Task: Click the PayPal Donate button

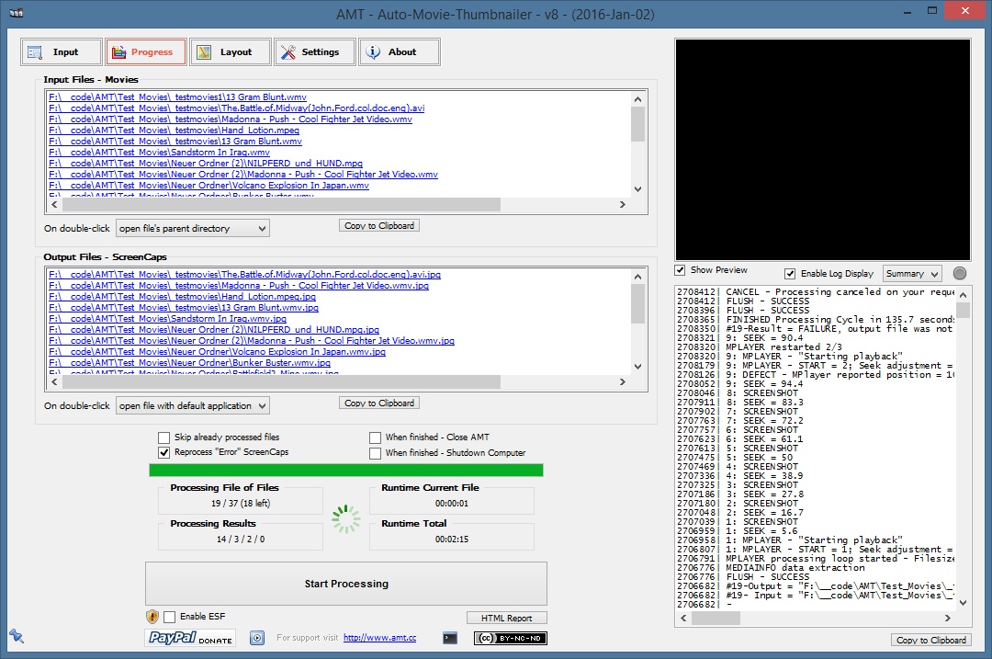Action: 189,638
